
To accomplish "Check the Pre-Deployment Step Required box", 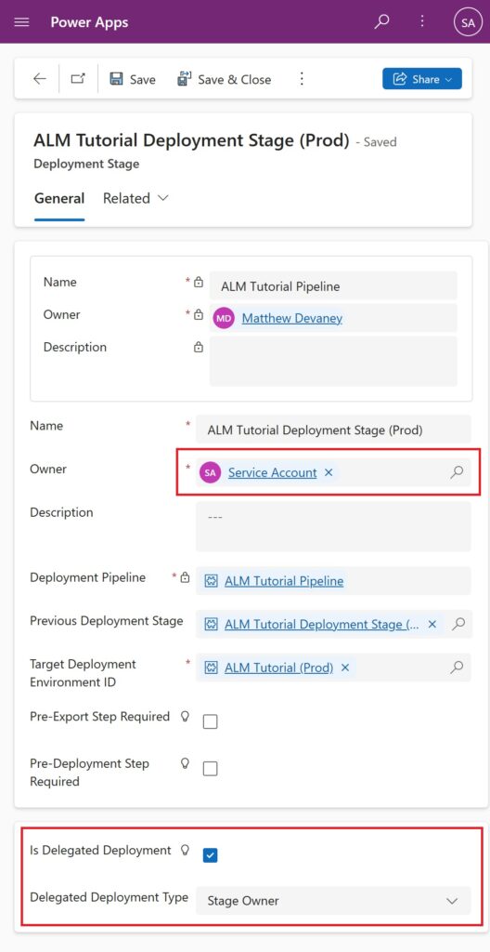I will (x=211, y=769).
